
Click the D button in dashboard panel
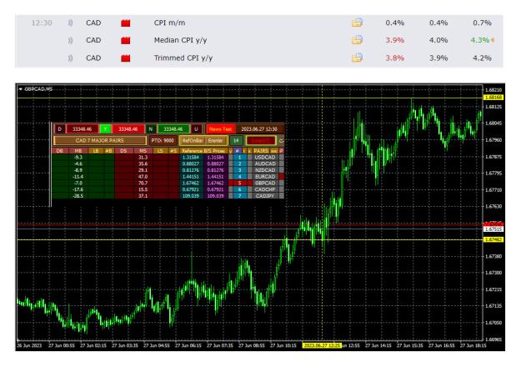[59, 129]
